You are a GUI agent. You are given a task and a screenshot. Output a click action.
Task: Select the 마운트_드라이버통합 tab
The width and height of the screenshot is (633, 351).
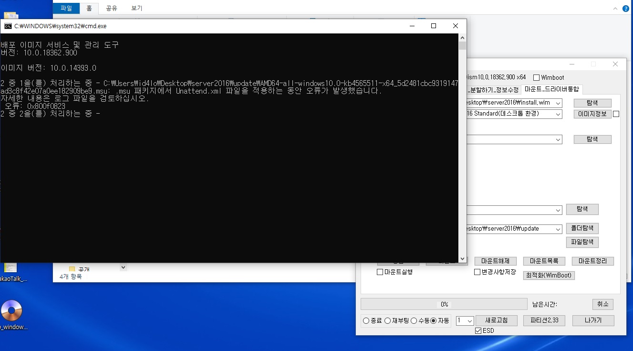pos(551,89)
